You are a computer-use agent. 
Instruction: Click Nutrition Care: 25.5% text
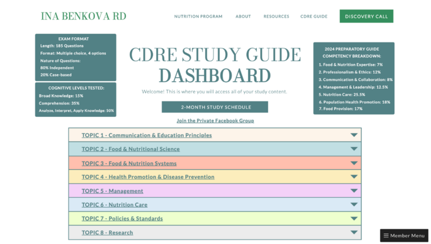[x=342, y=94]
